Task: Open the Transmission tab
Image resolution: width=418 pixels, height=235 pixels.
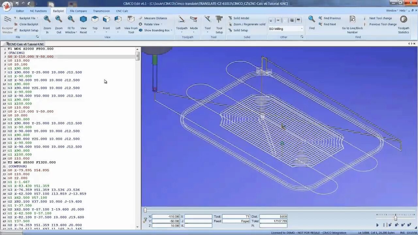Action: (x=101, y=11)
